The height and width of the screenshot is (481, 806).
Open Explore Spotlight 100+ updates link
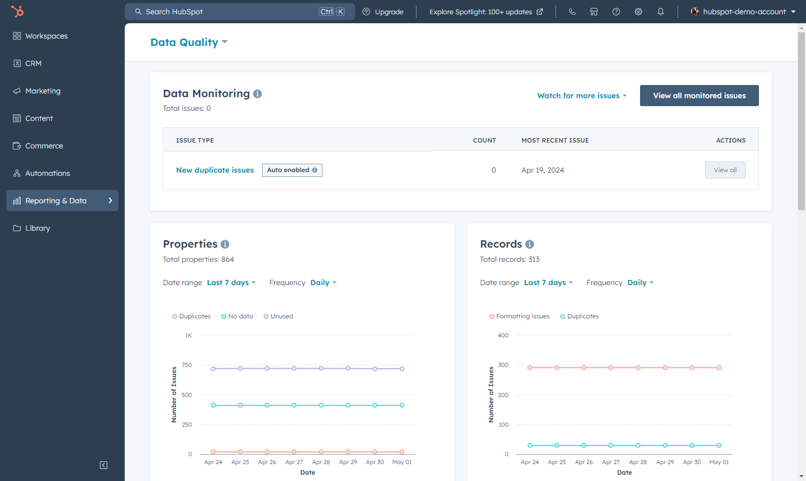486,12
